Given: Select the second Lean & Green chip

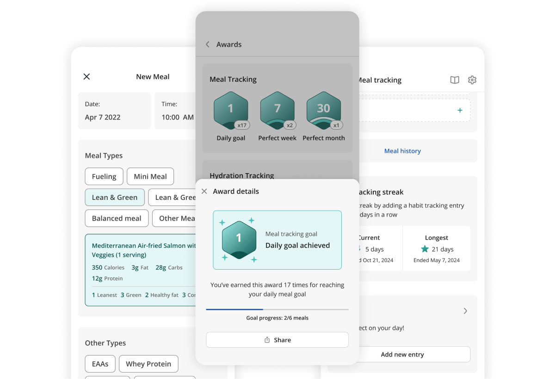Looking at the screenshot, I should (x=172, y=197).
